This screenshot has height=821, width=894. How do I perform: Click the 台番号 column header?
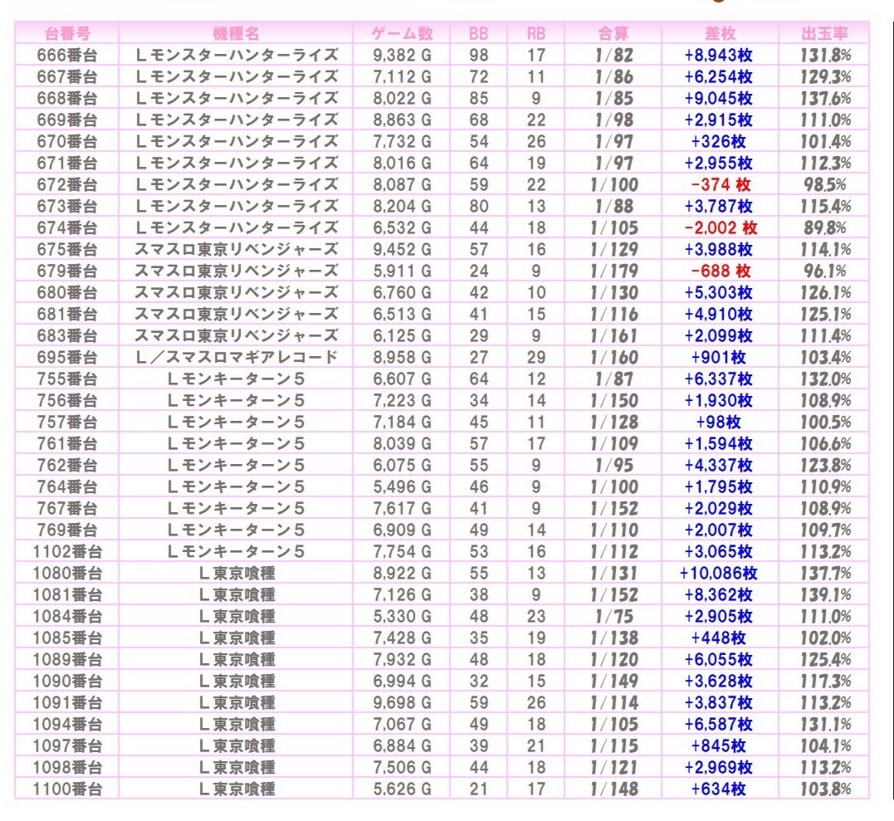point(66,33)
